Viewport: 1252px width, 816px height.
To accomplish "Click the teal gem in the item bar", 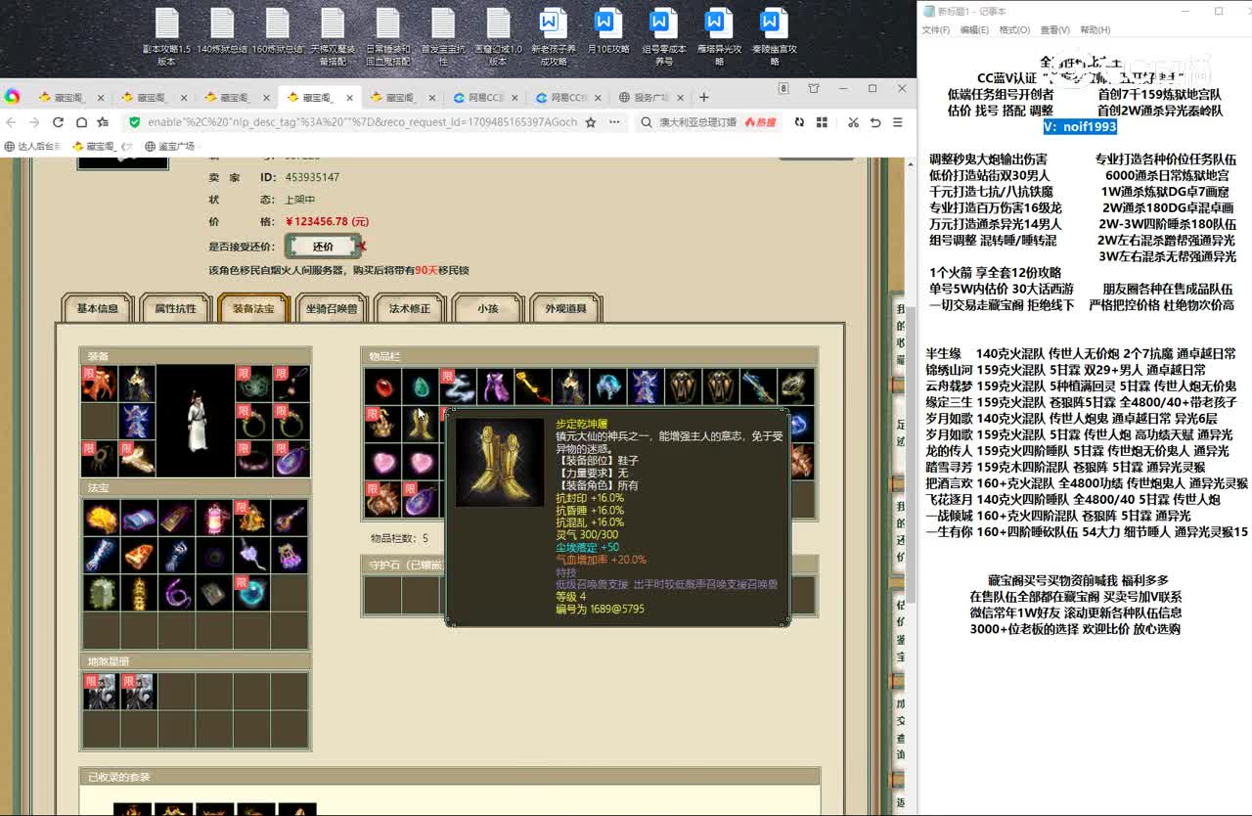I will (420, 387).
